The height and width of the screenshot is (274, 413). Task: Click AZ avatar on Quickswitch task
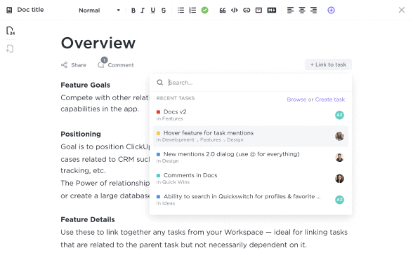tap(339, 200)
